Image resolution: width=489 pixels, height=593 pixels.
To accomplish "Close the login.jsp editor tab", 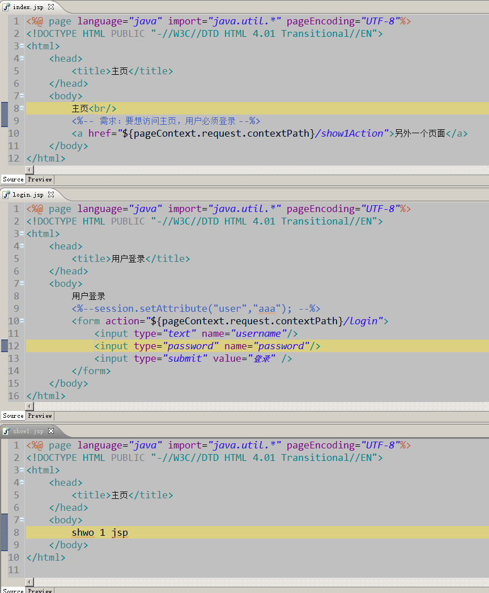I will click(x=51, y=194).
